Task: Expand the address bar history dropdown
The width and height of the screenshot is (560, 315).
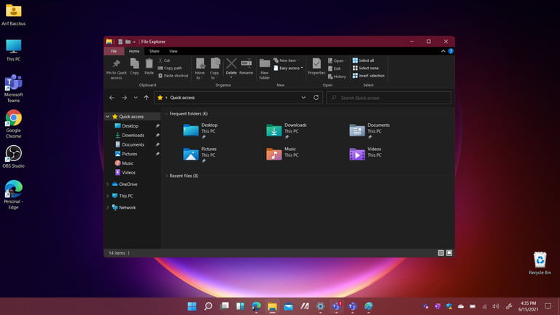Action: pyautogui.click(x=303, y=97)
